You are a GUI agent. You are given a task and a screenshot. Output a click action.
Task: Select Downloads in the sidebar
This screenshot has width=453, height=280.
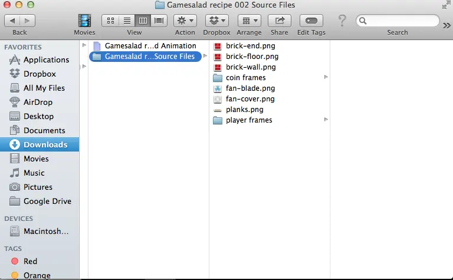tap(40, 144)
